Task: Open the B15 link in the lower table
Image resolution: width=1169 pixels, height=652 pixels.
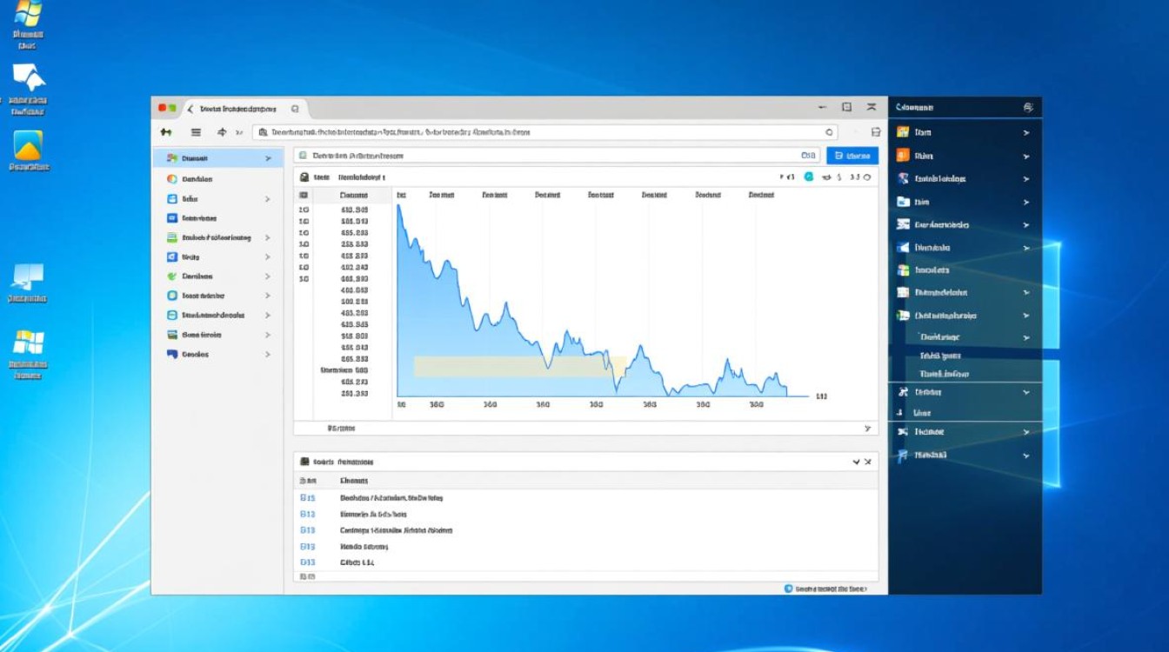Action: coord(307,498)
